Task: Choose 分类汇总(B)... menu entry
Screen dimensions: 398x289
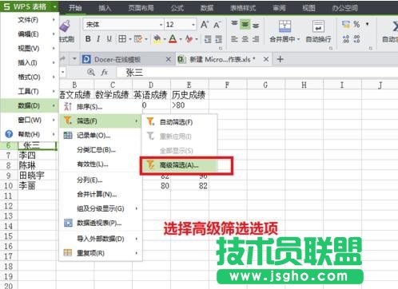Action: point(101,150)
